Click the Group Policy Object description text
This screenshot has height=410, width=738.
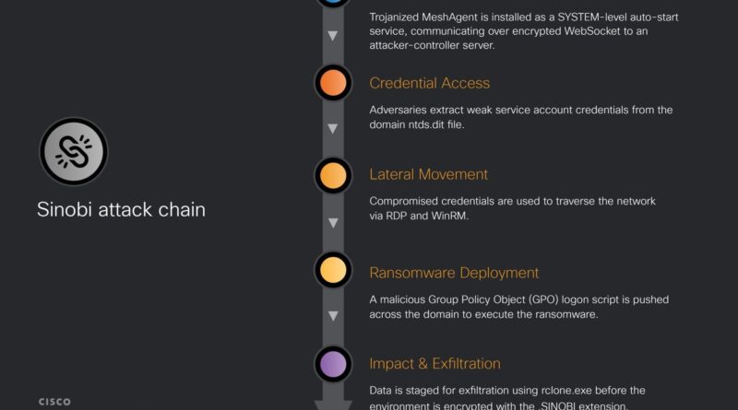coord(518,307)
